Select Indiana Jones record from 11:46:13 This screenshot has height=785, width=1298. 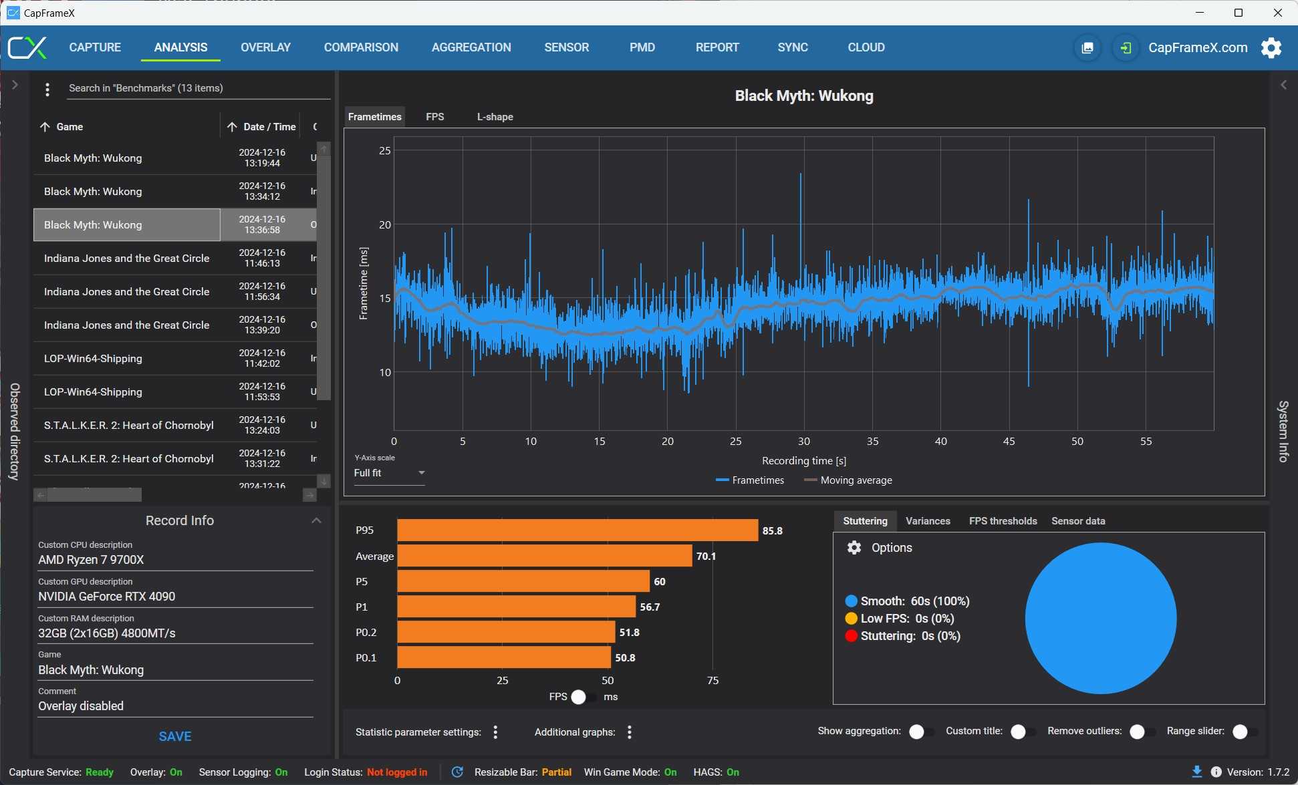[x=175, y=259]
